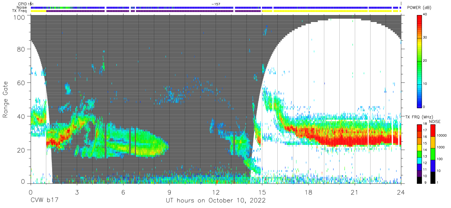Select the 40 tick on POWER colorbar
The height and width of the screenshot is (208, 451).
pos(425,15)
